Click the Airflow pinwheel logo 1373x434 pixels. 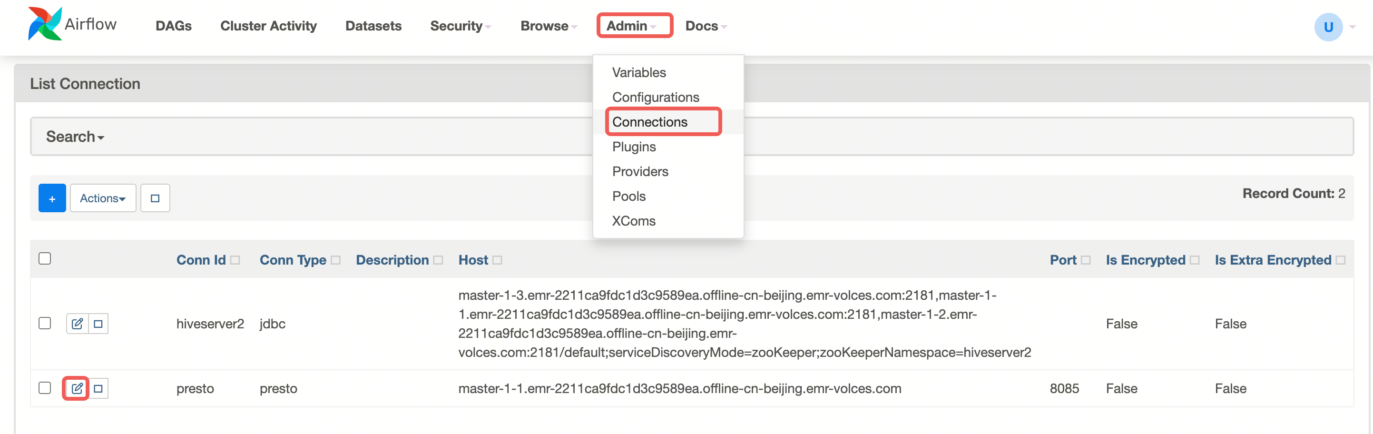pos(45,24)
